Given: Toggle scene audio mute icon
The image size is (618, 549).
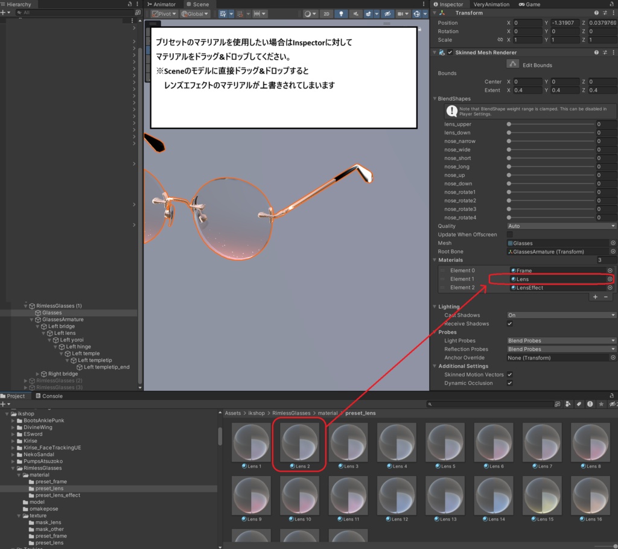Looking at the screenshot, I should [x=355, y=14].
